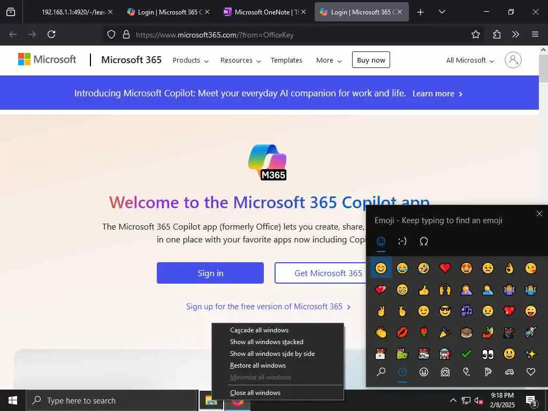Pick the raised hands emoji
The width and height of the screenshot is (548, 411).
[x=445, y=290]
